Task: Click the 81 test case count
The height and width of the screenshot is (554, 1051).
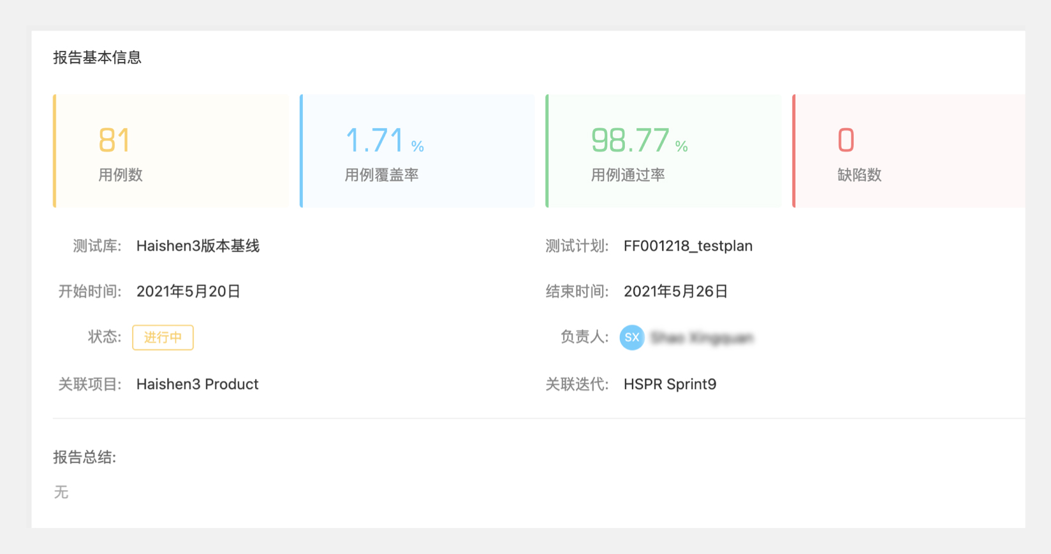Action: (x=114, y=141)
